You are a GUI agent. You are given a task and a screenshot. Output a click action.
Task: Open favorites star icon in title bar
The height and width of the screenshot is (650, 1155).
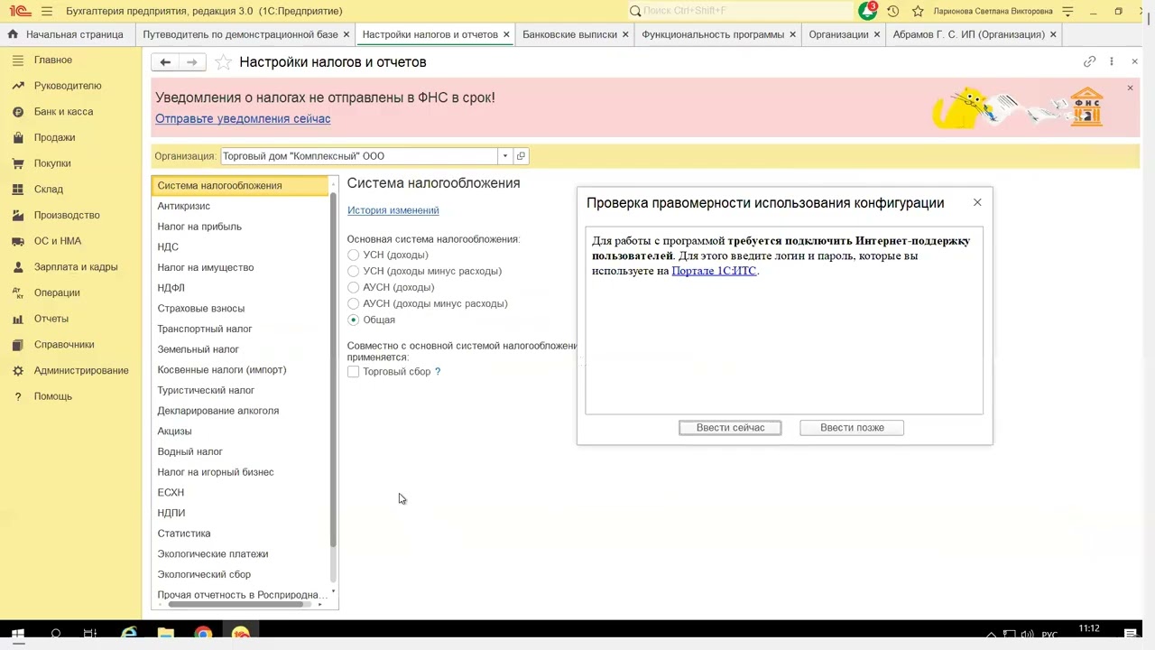[x=918, y=11]
